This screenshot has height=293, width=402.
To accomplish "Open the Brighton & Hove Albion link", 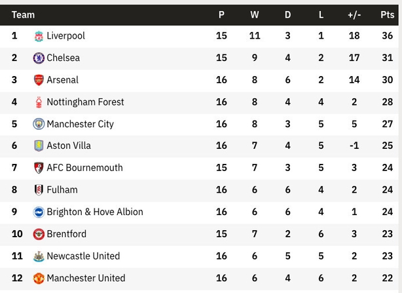I will point(95,212).
